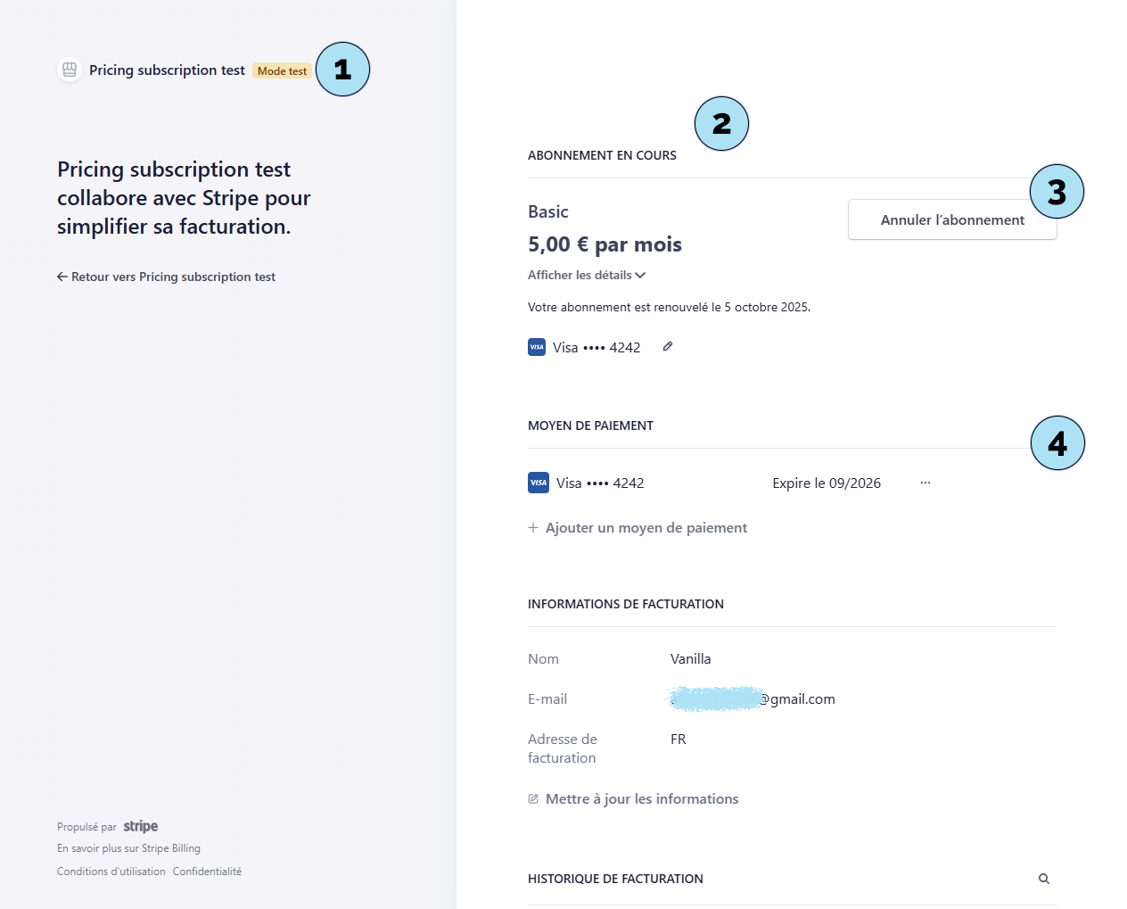Click the plus icon to add payment method

533,527
